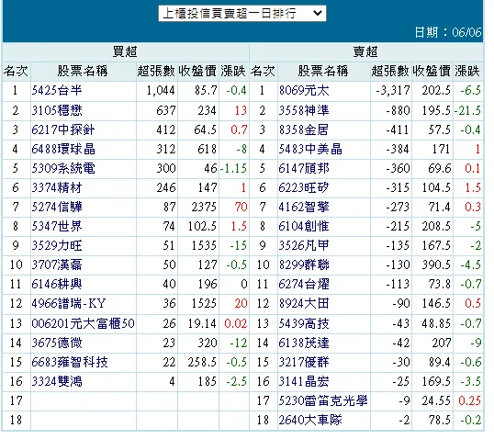The image size is (494, 439).
Task: Open stock link 5425台半
Action: click(58, 92)
